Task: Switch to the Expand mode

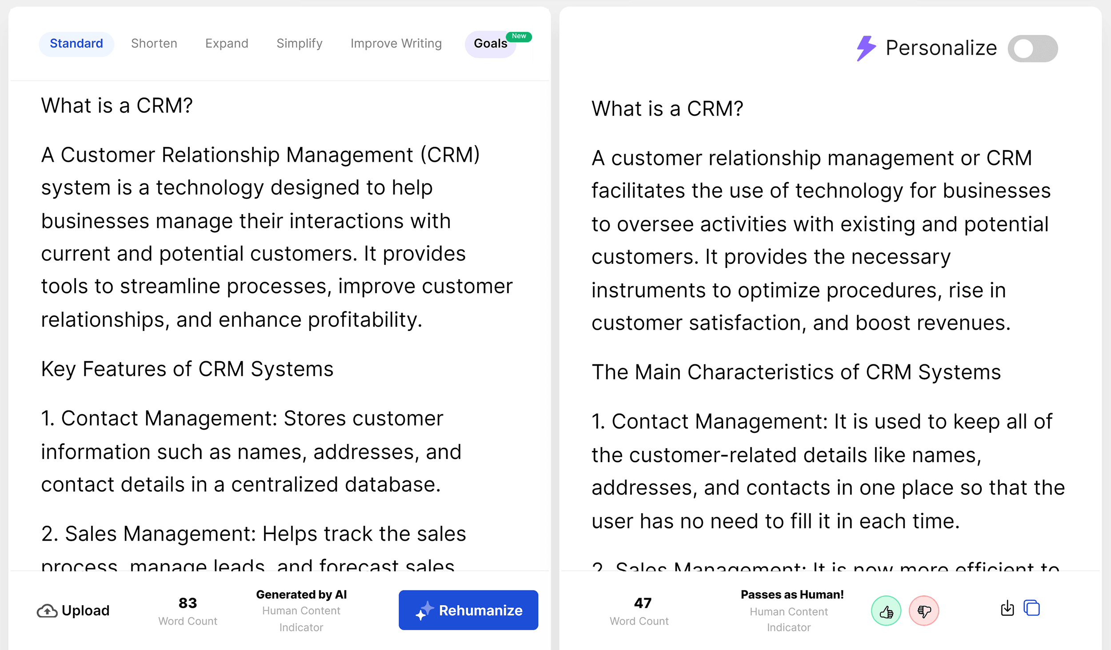Action: point(227,44)
